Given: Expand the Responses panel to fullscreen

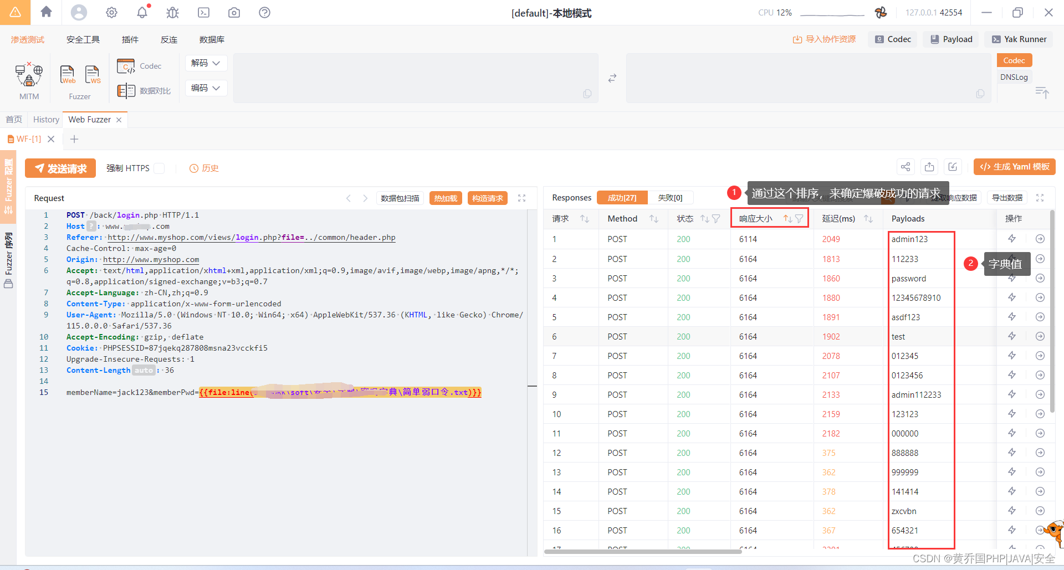Looking at the screenshot, I should point(1040,198).
